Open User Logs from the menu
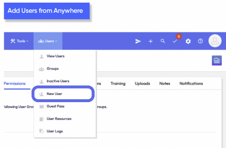The height and width of the screenshot is (148, 226). click(x=65, y=131)
